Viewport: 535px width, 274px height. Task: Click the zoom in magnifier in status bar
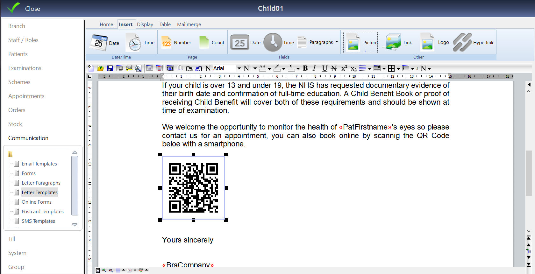pyautogui.click(x=104, y=270)
